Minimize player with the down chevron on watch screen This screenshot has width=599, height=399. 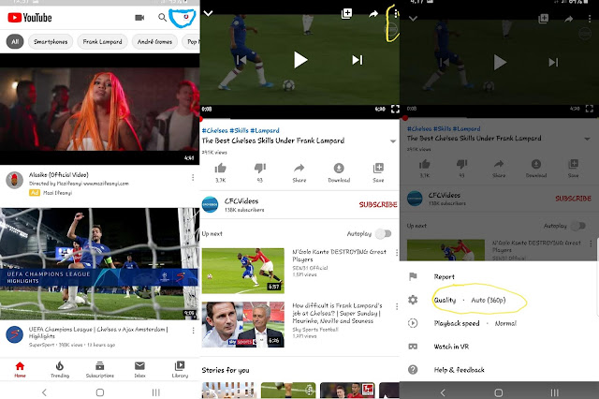point(208,13)
